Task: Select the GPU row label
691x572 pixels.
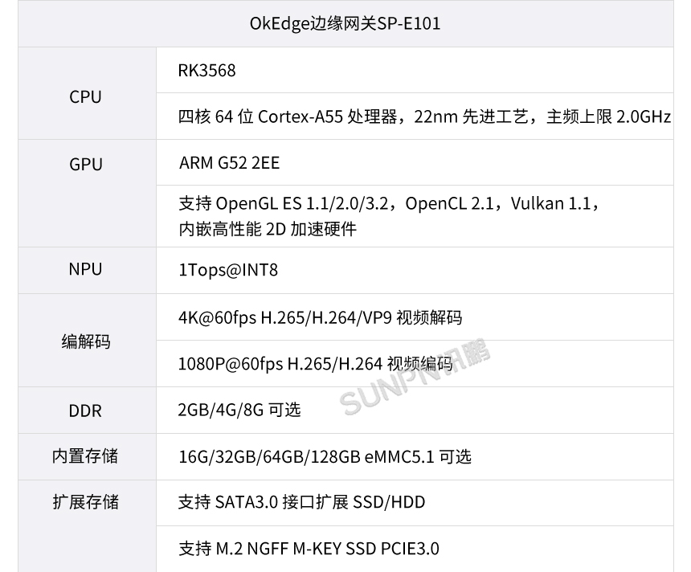Action: coord(86,164)
